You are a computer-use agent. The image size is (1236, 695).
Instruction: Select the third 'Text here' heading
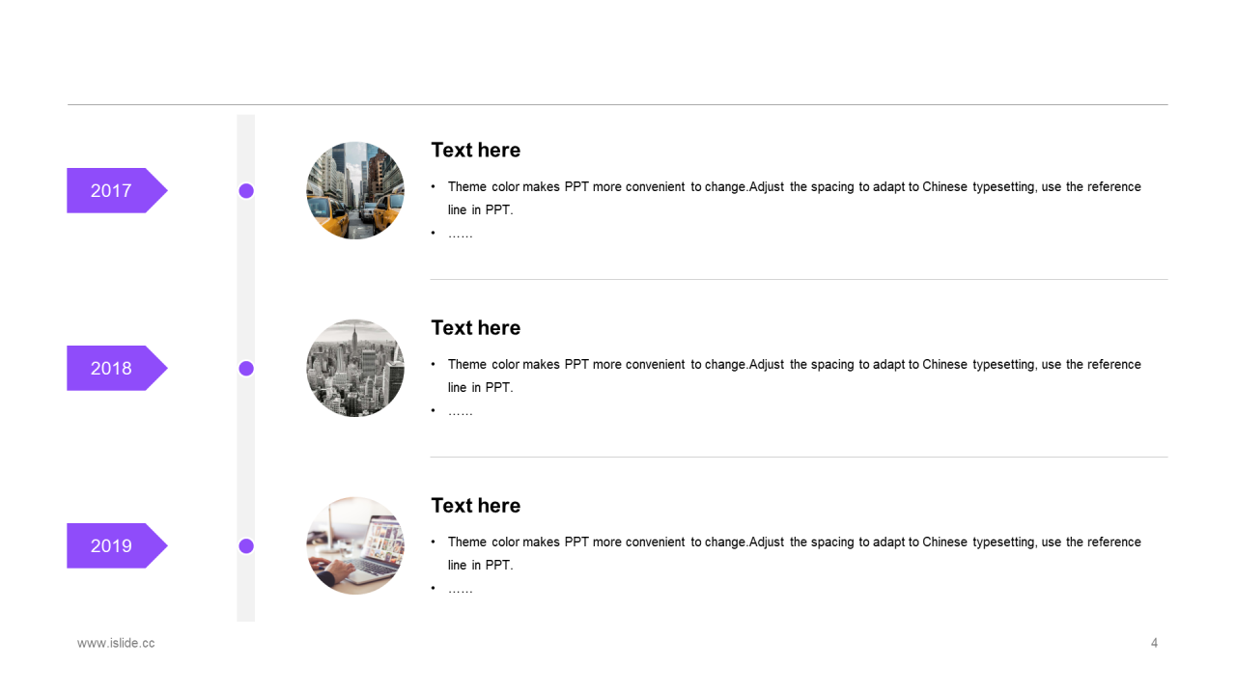475,505
